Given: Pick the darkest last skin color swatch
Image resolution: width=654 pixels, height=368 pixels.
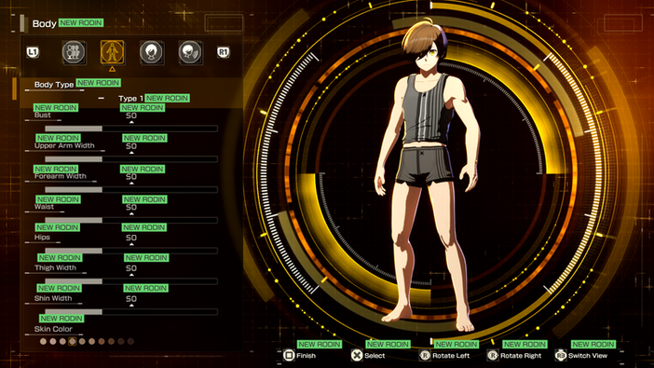Looking at the screenshot, I should click(130, 341).
